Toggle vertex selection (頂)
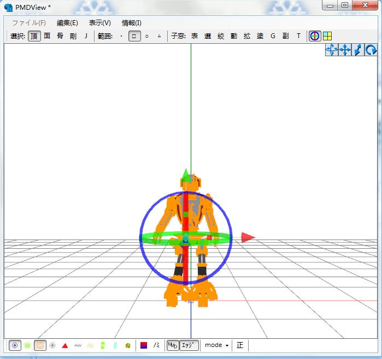382x359 pixels. click(34, 36)
